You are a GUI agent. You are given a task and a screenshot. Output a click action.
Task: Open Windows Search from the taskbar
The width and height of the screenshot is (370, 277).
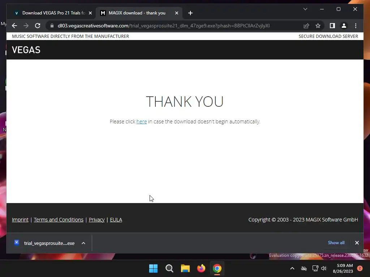169,268
